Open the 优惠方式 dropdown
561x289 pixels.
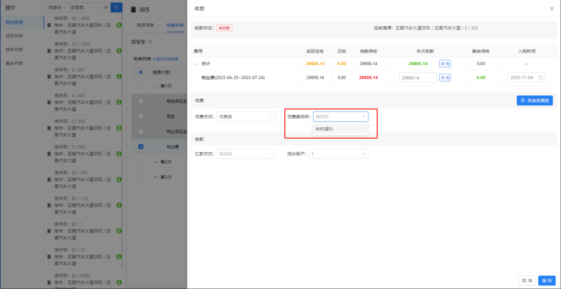(246, 117)
